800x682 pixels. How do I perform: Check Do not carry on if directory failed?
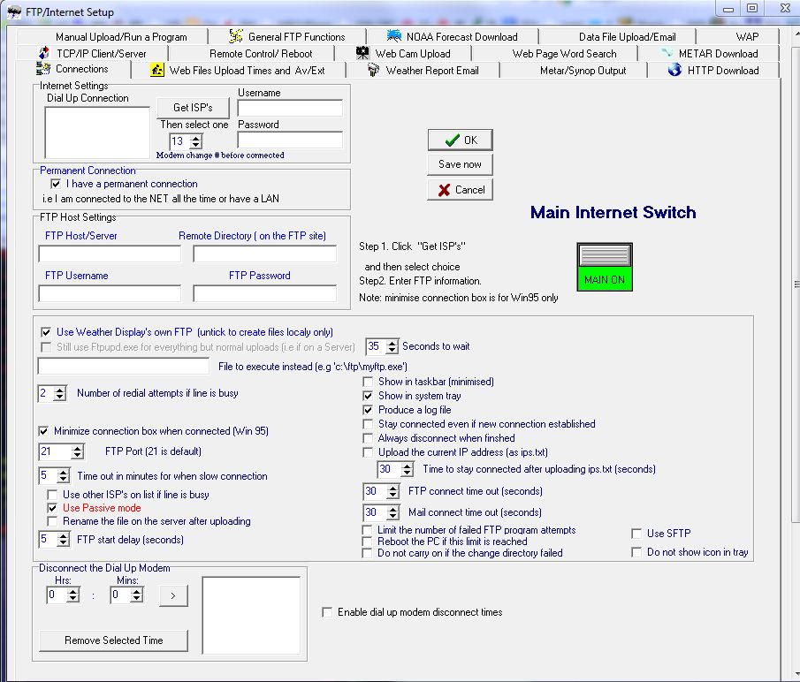(367, 553)
